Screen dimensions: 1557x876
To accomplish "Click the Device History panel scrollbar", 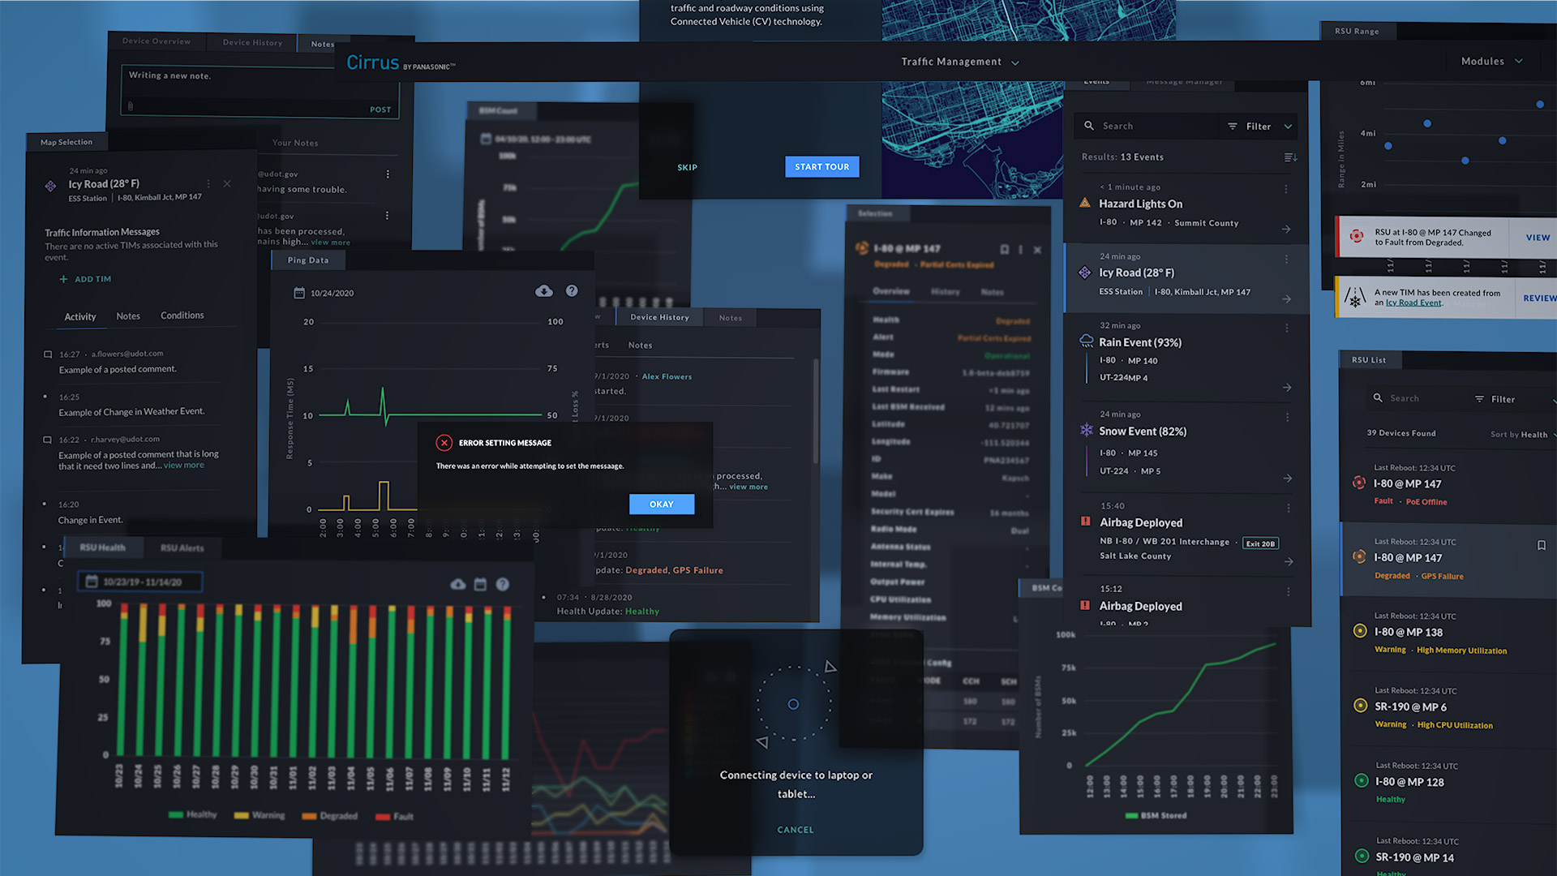I will [815, 411].
